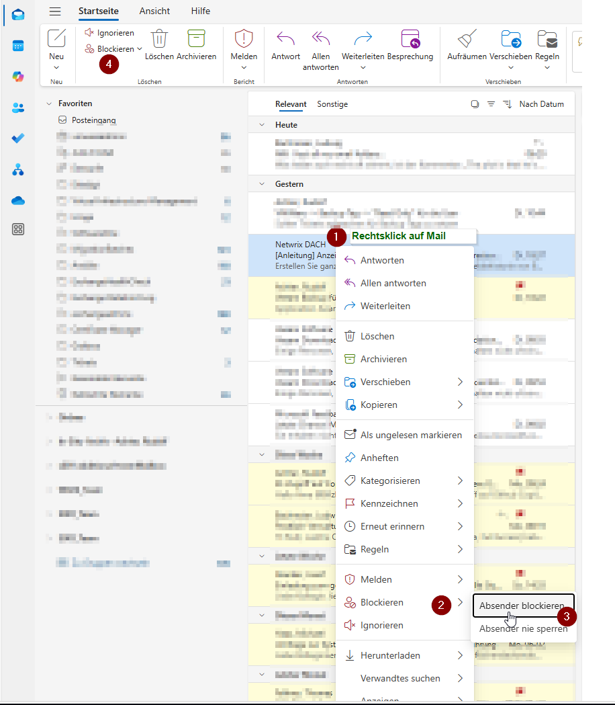This screenshot has width=615, height=705.
Task: Select Löschen in context menu
Action: [405, 336]
